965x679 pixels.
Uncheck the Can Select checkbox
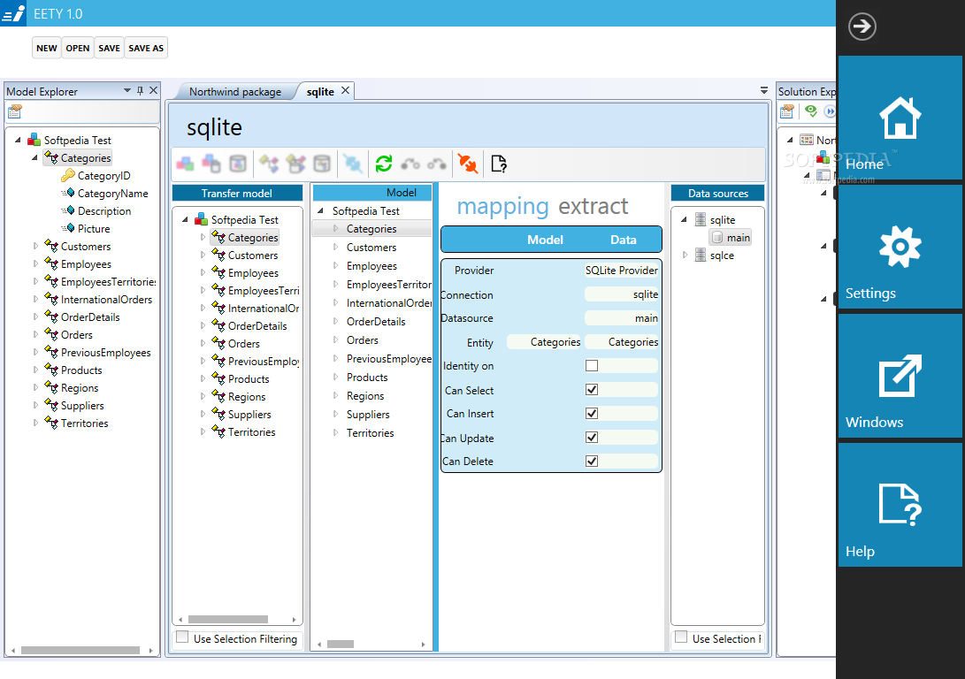(592, 389)
